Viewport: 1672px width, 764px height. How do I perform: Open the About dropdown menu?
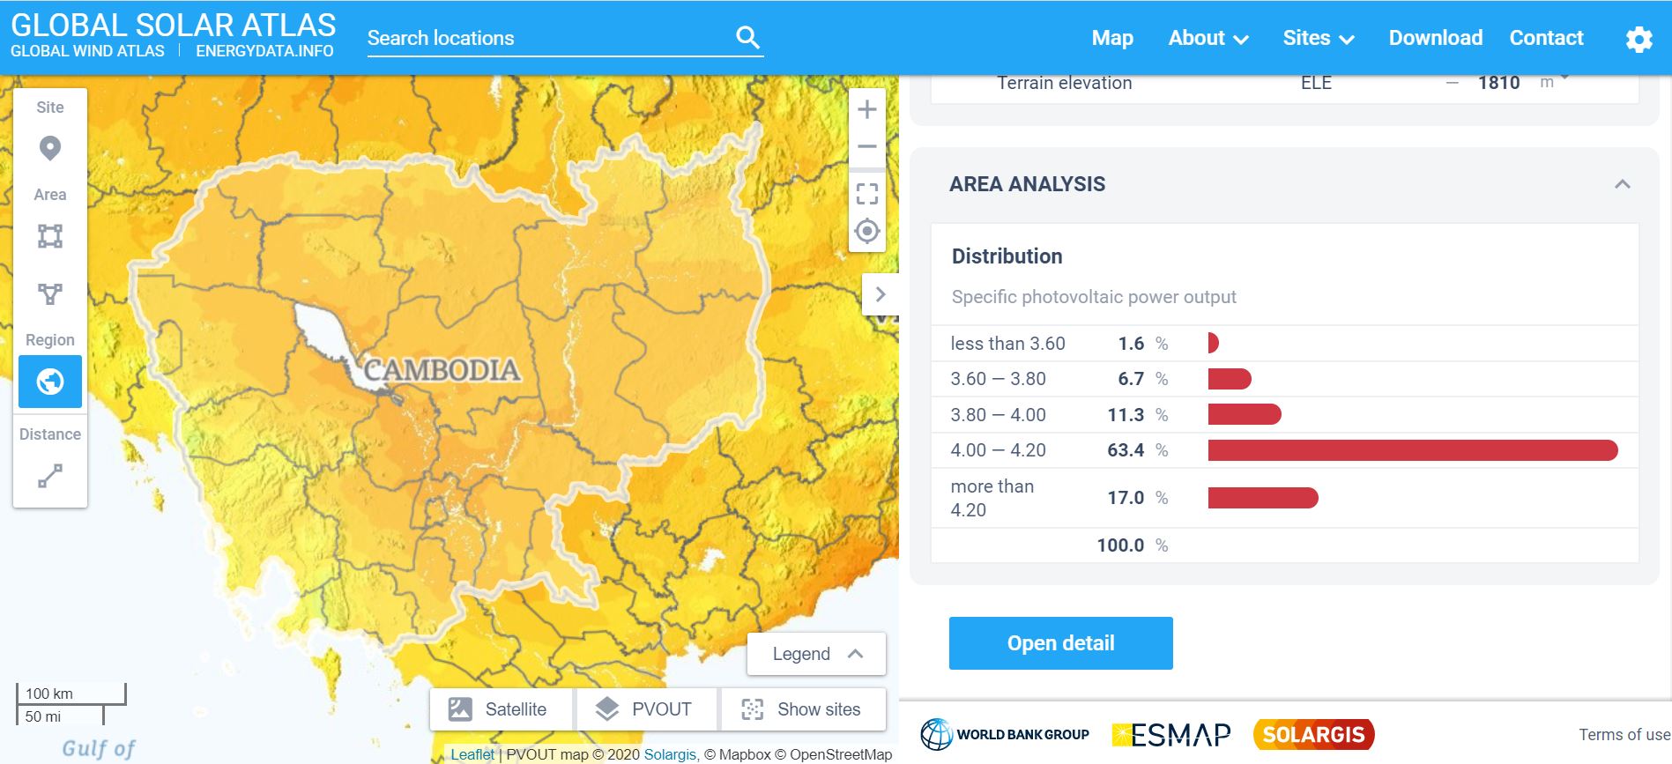tap(1208, 38)
